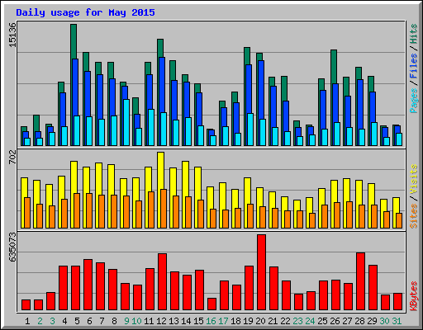Click the red KBytes bar for day 12
Screen dimensions: 423x330
click(162, 282)
